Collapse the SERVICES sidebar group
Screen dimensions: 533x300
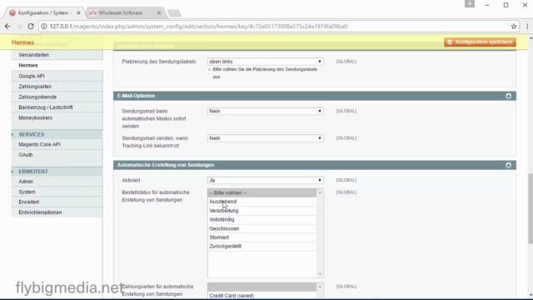[57, 135]
